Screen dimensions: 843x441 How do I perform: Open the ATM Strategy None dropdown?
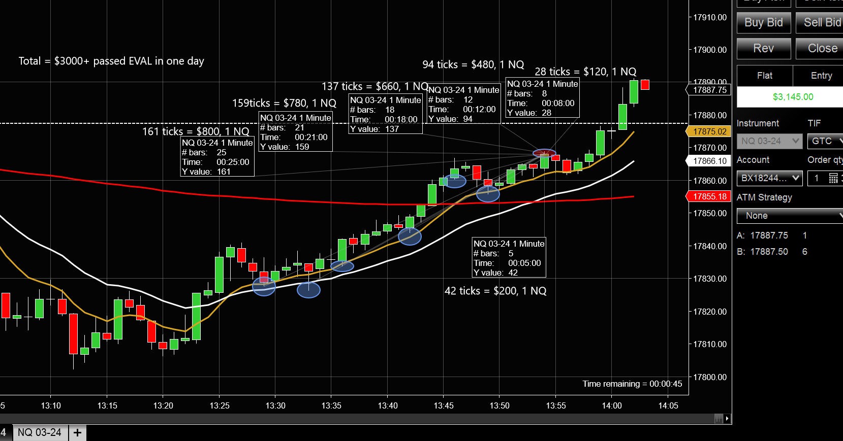tap(790, 216)
